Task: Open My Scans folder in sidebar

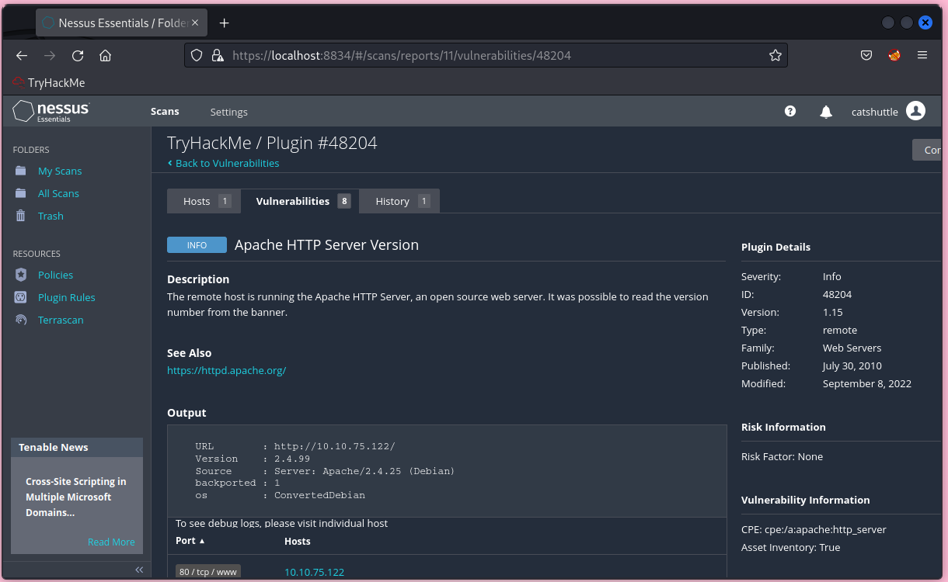Action: (x=60, y=171)
